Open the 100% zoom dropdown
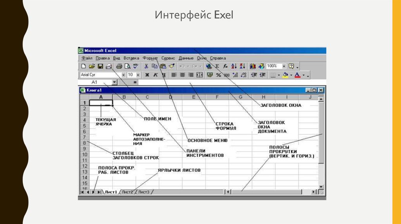This screenshot has width=401, height=224. 284,66
